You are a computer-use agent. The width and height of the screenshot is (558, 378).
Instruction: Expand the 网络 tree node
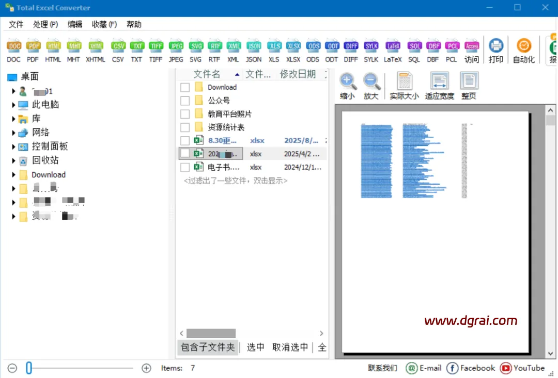13,133
